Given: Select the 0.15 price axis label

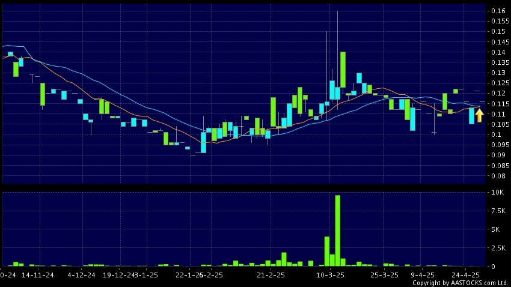Looking at the screenshot, I should [498, 31].
